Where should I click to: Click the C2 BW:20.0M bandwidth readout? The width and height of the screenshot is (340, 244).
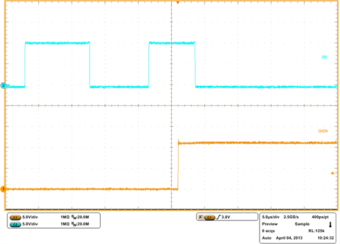coord(80,224)
